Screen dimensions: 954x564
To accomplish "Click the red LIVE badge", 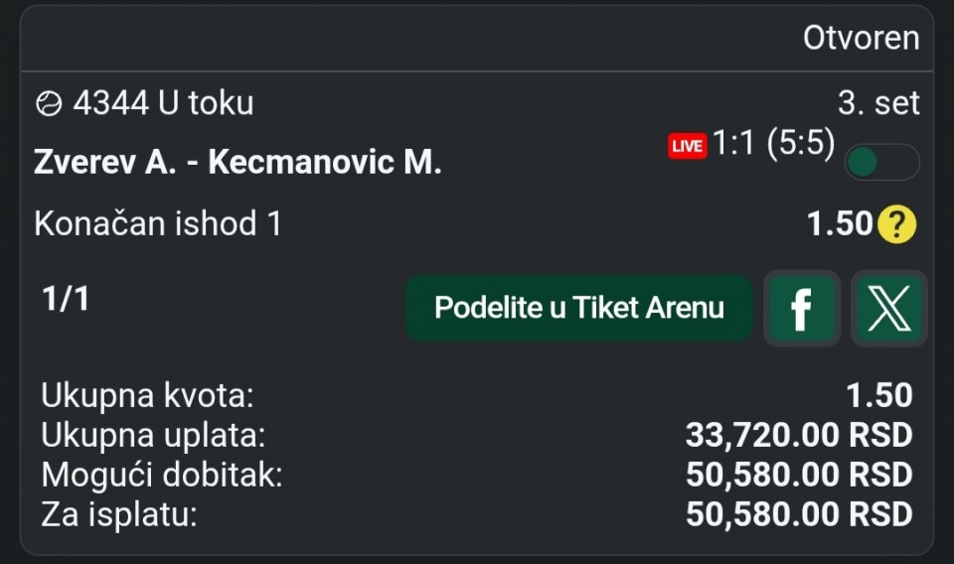I will click(x=687, y=146).
